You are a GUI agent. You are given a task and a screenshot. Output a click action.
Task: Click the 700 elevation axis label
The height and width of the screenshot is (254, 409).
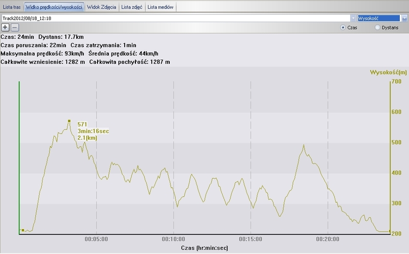click(397, 81)
